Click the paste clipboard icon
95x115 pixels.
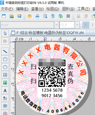[93, 16]
